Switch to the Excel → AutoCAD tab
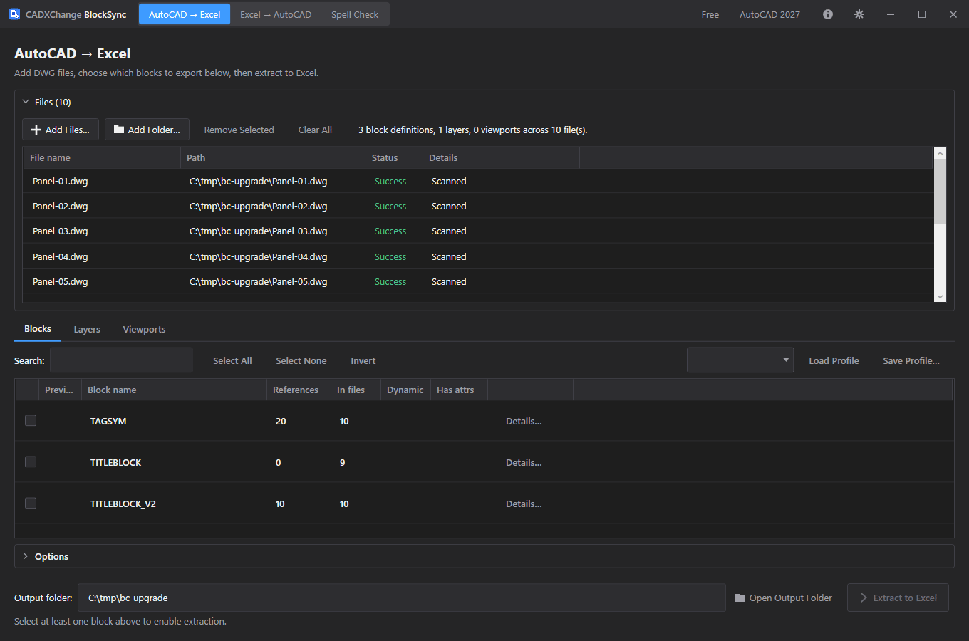 coord(276,14)
